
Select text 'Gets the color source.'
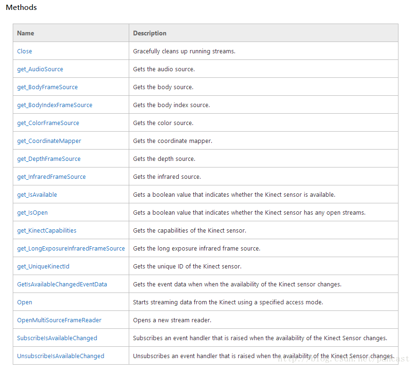point(163,123)
